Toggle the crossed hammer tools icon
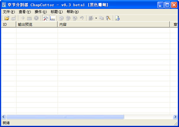 [46, 18]
